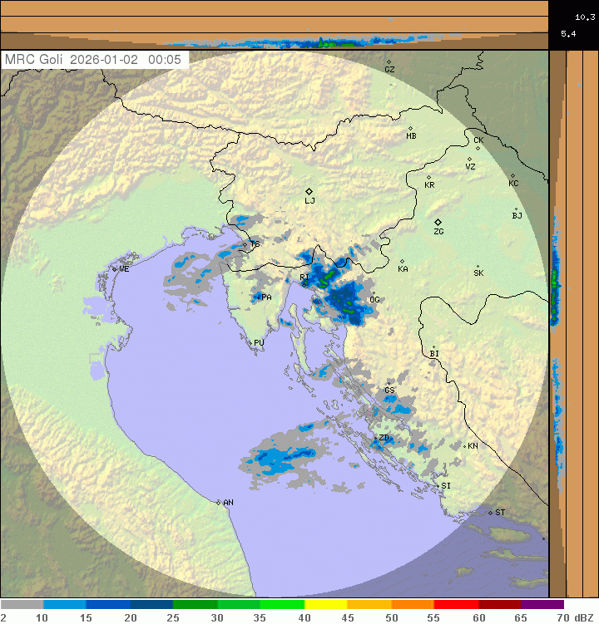599x624 pixels.
Task: Select the VE marker on the coast
Action: 115,268
